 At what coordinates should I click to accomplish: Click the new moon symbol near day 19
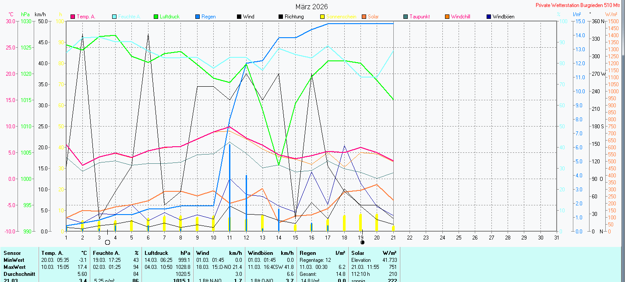[362, 242]
